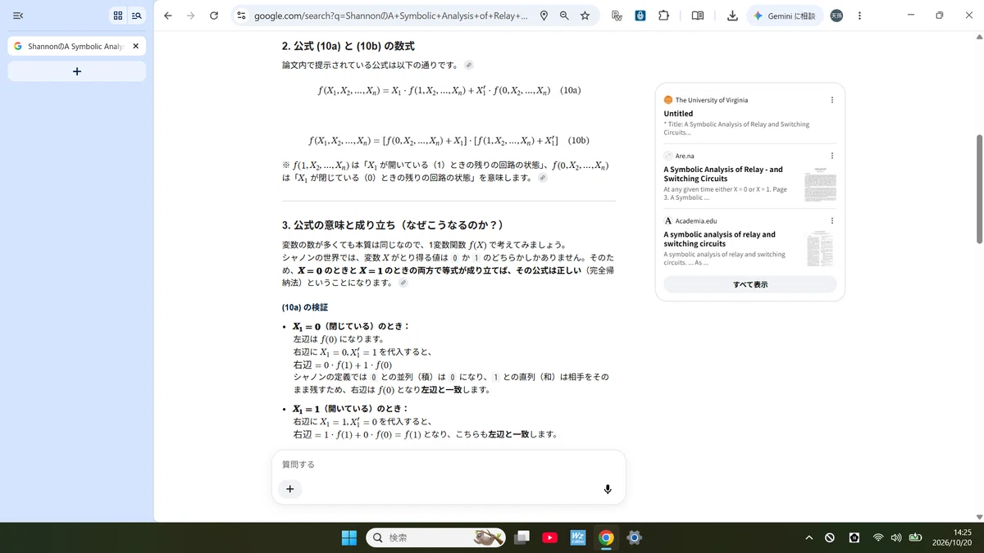Image resolution: width=984 pixels, height=553 pixels.
Task: Open the downloads icon in the toolbar
Action: pos(732,16)
